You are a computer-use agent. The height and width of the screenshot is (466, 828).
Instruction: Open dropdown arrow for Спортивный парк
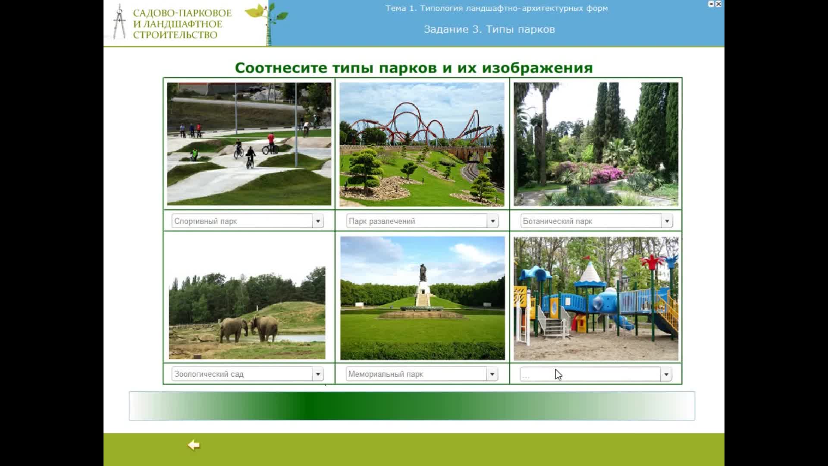(318, 221)
